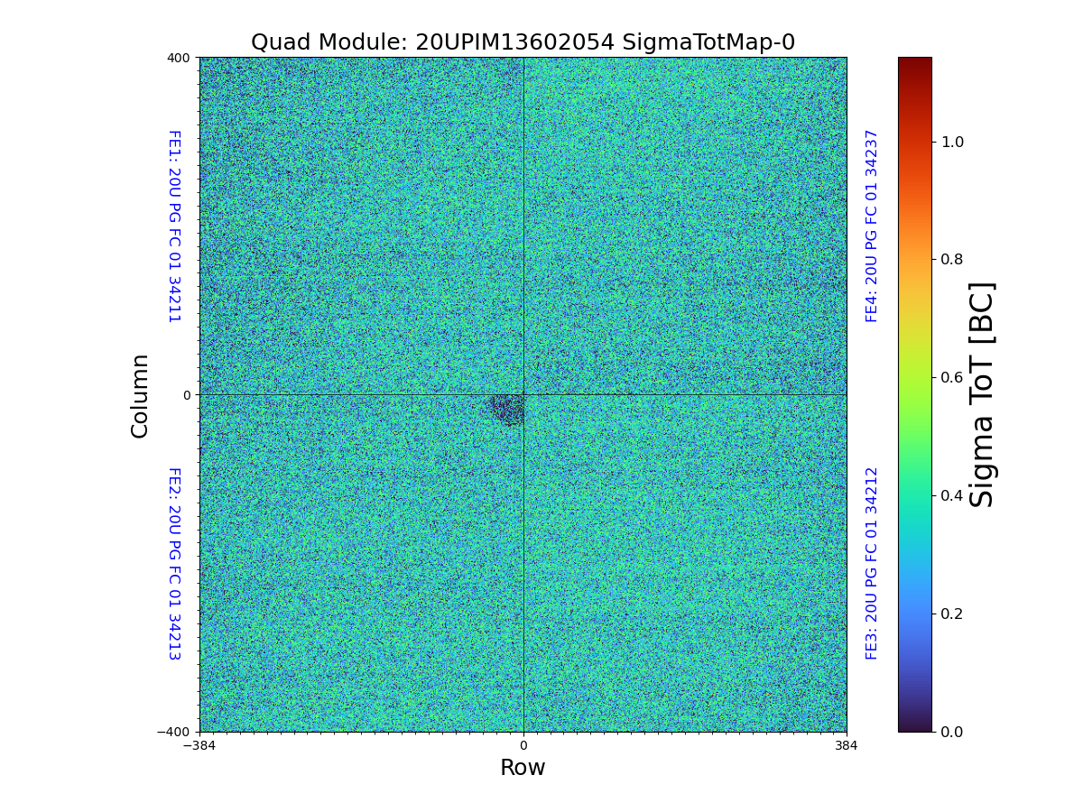Viewport: 1083px width, 812px height.
Task: Click the 0.0 tick label on the colorbar
Action: 952,732
